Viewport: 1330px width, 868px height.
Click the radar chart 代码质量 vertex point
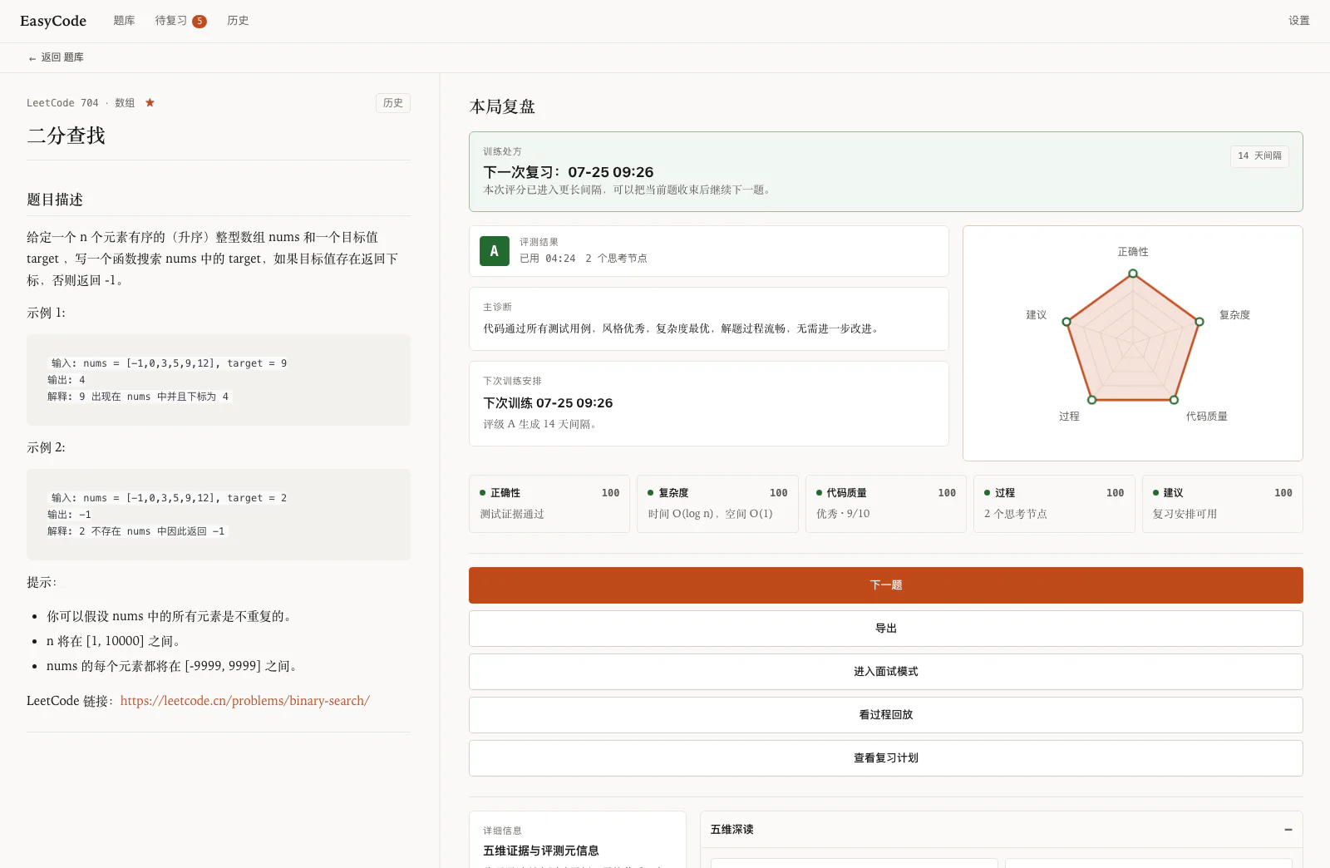(1174, 400)
